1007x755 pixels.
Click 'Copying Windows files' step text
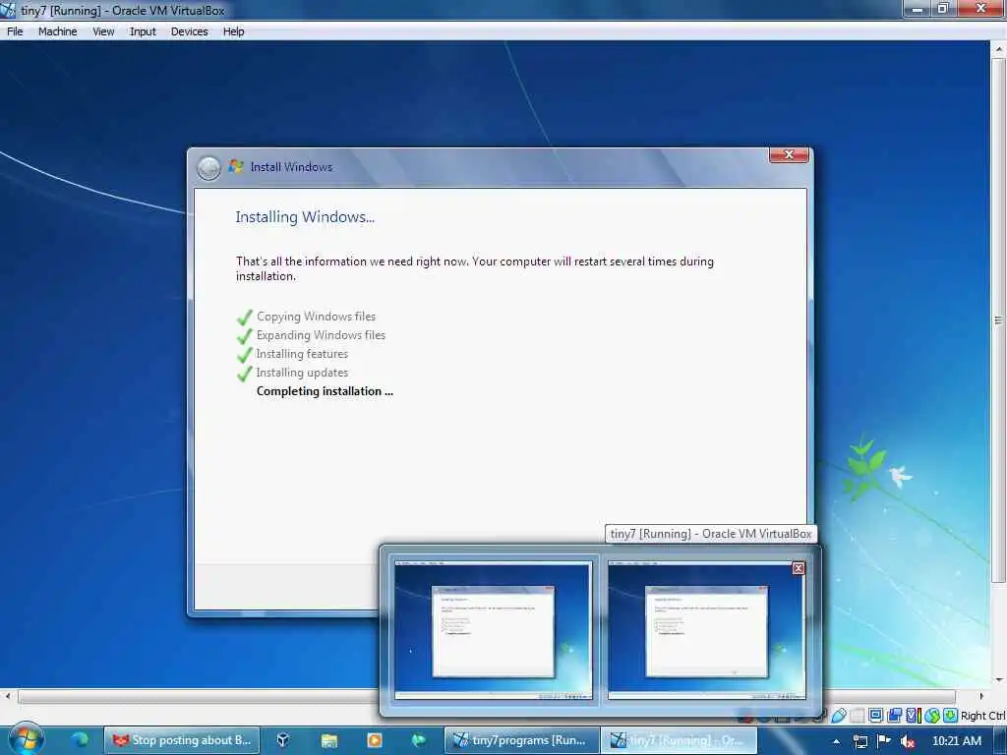click(316, 317)
